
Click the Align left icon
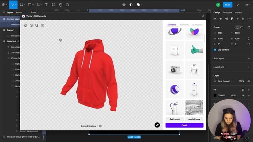[215, 19]
